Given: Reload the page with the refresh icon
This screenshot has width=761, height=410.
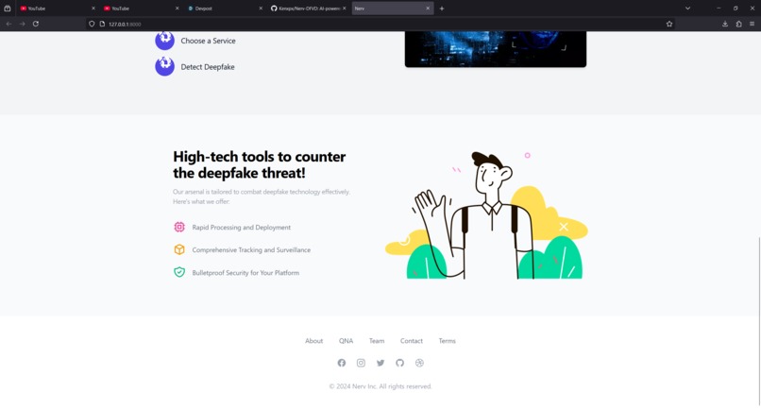Looking at the screenshot, I should click(36, 24).
